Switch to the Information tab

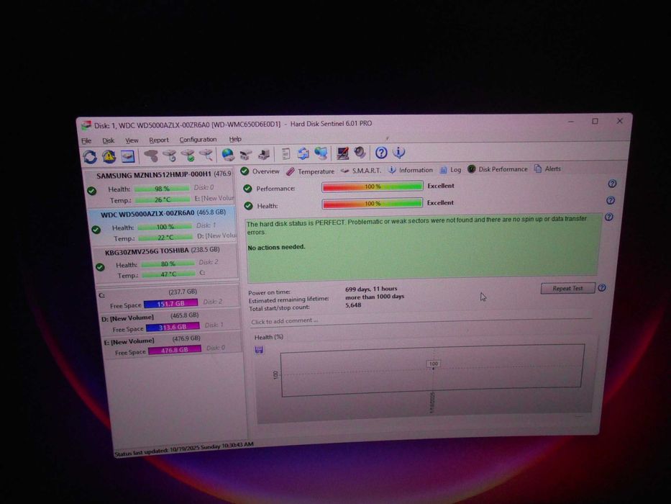pos(411,170)
